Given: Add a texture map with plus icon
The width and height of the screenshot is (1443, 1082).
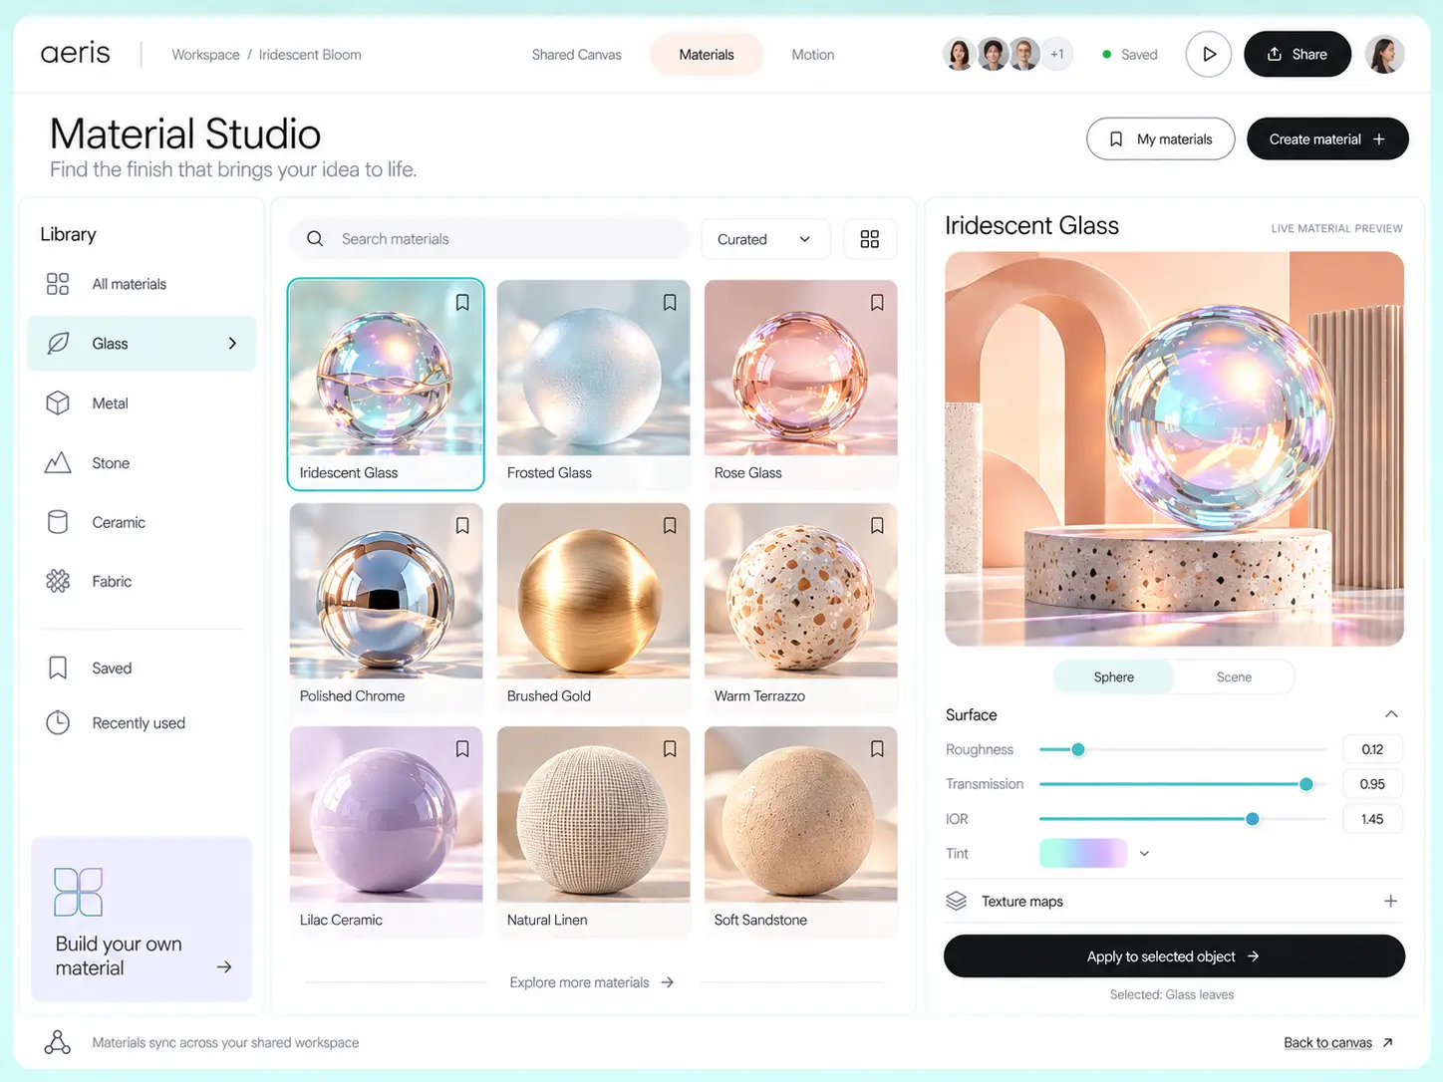Looking at the screenshot, I should click(x=1391, y=901).
